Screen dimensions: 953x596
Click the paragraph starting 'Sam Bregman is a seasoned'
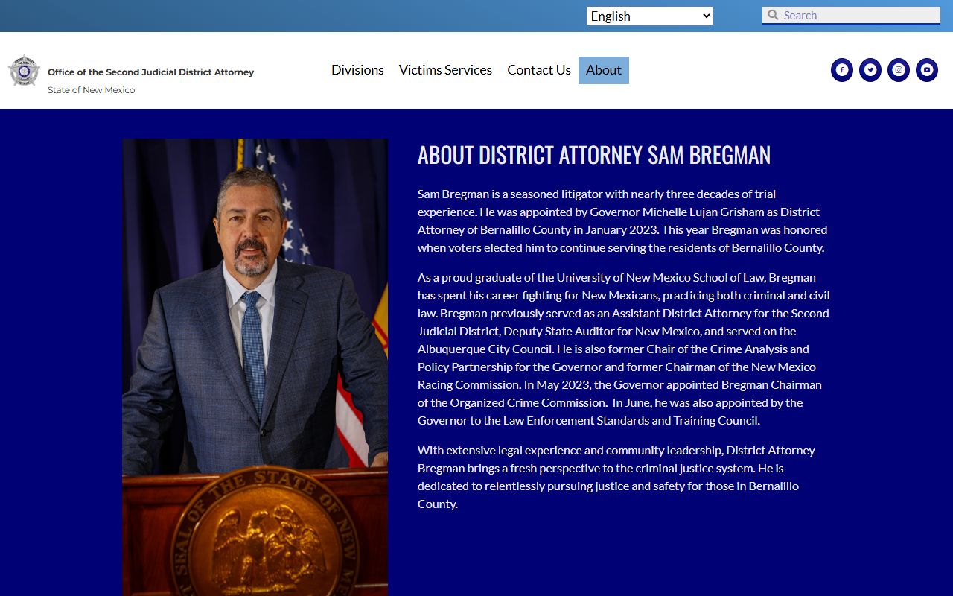click(624, 221)
